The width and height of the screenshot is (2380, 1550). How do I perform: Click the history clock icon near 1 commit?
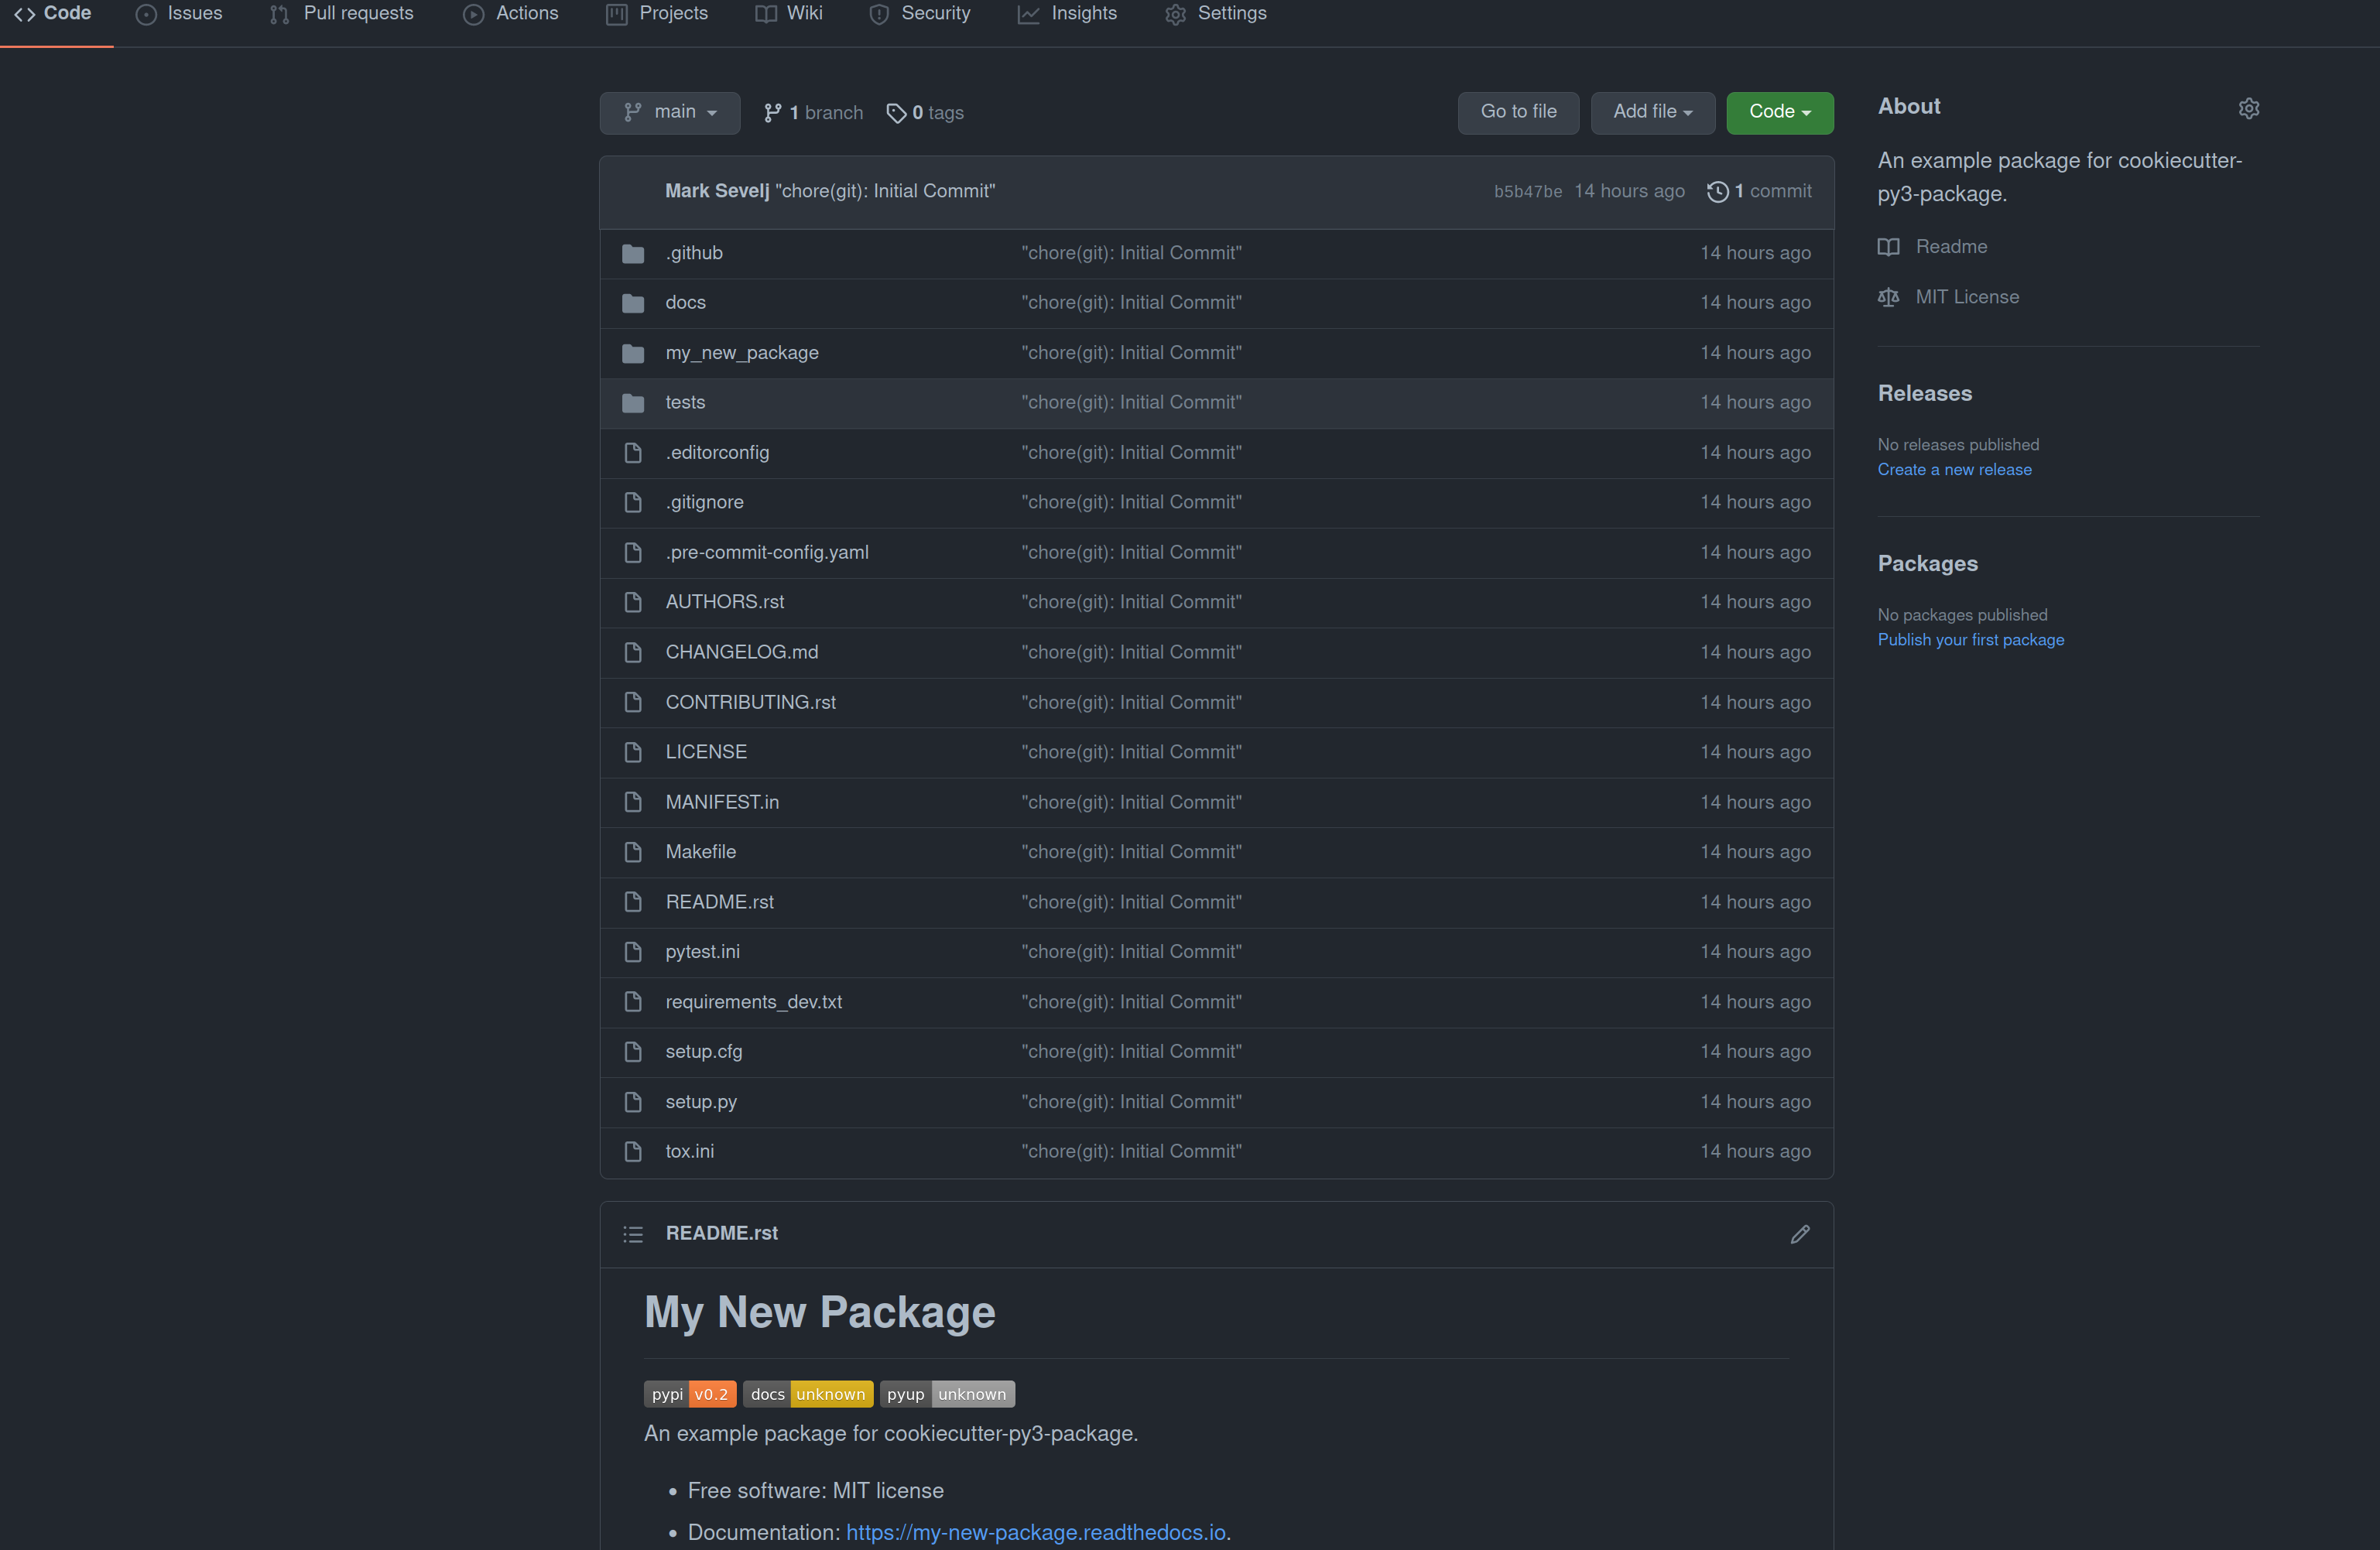1717,191
